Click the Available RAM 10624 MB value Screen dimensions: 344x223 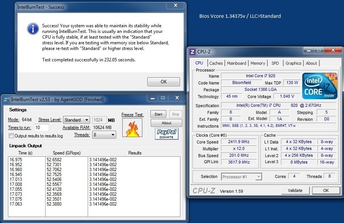tap(102, 127)
